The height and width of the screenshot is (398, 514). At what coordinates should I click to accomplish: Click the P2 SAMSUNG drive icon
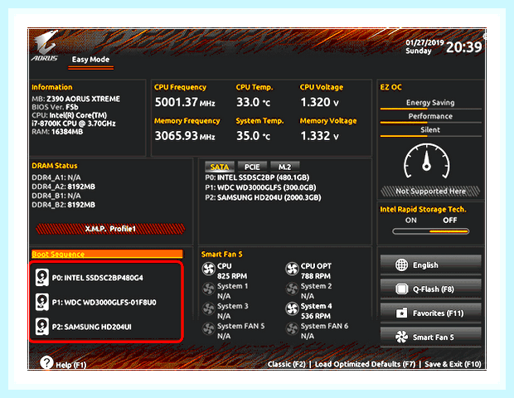[x=42, y=327]
